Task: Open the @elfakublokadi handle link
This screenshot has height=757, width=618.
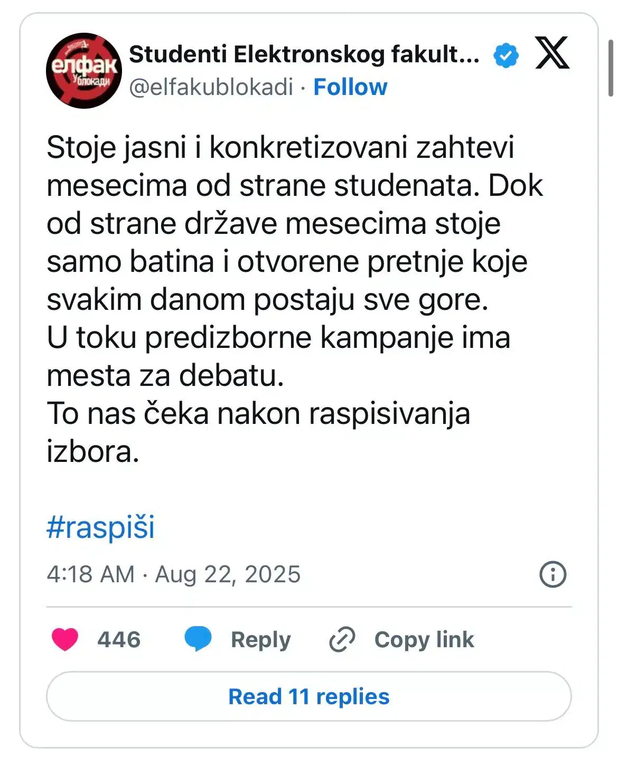Action: coord(211,87)
